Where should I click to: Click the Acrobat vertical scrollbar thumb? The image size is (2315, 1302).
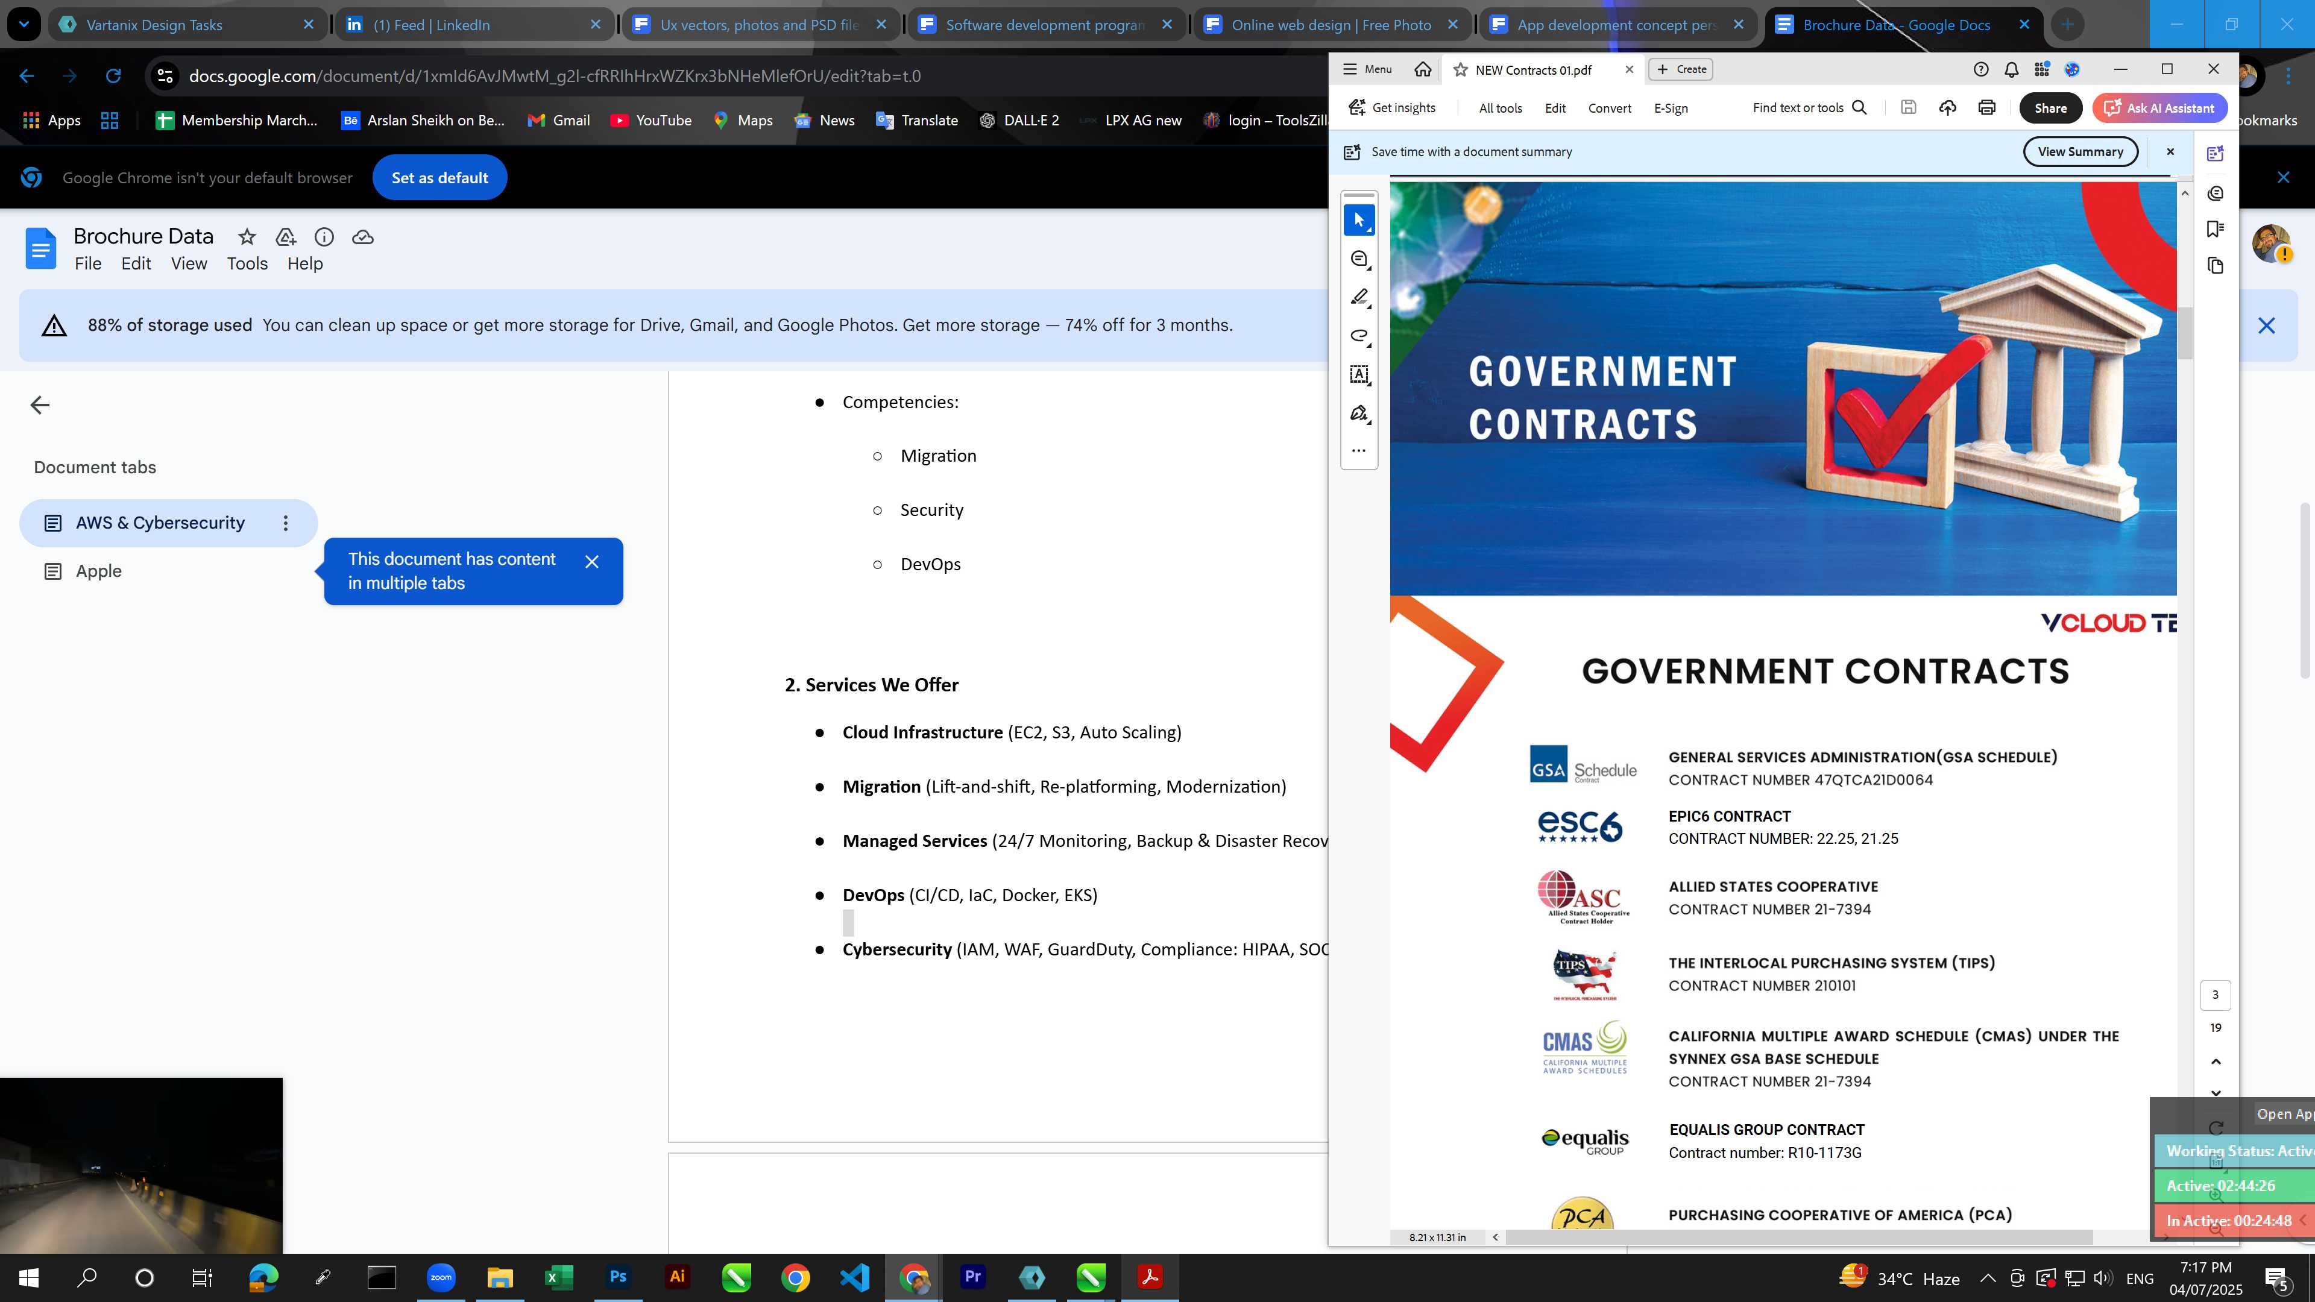(x=2185, y=333)
